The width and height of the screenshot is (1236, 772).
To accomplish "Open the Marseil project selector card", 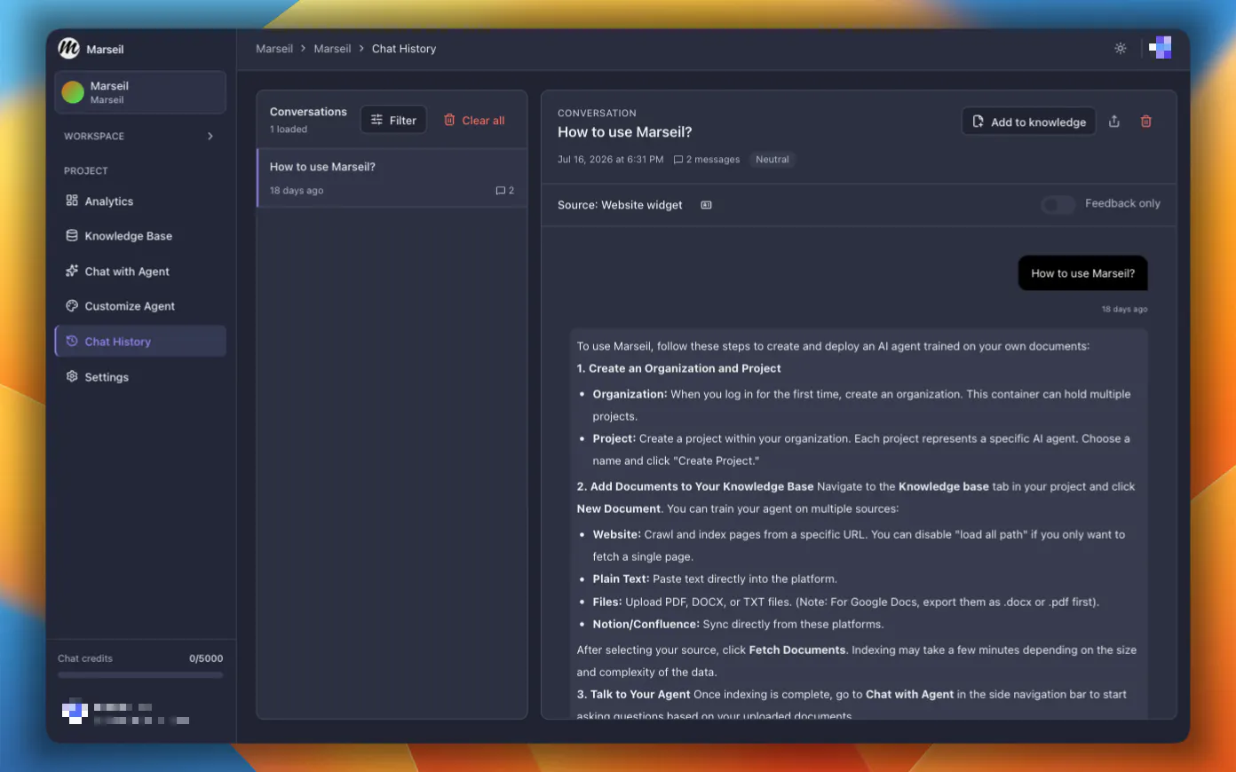I will click(140, 92).
